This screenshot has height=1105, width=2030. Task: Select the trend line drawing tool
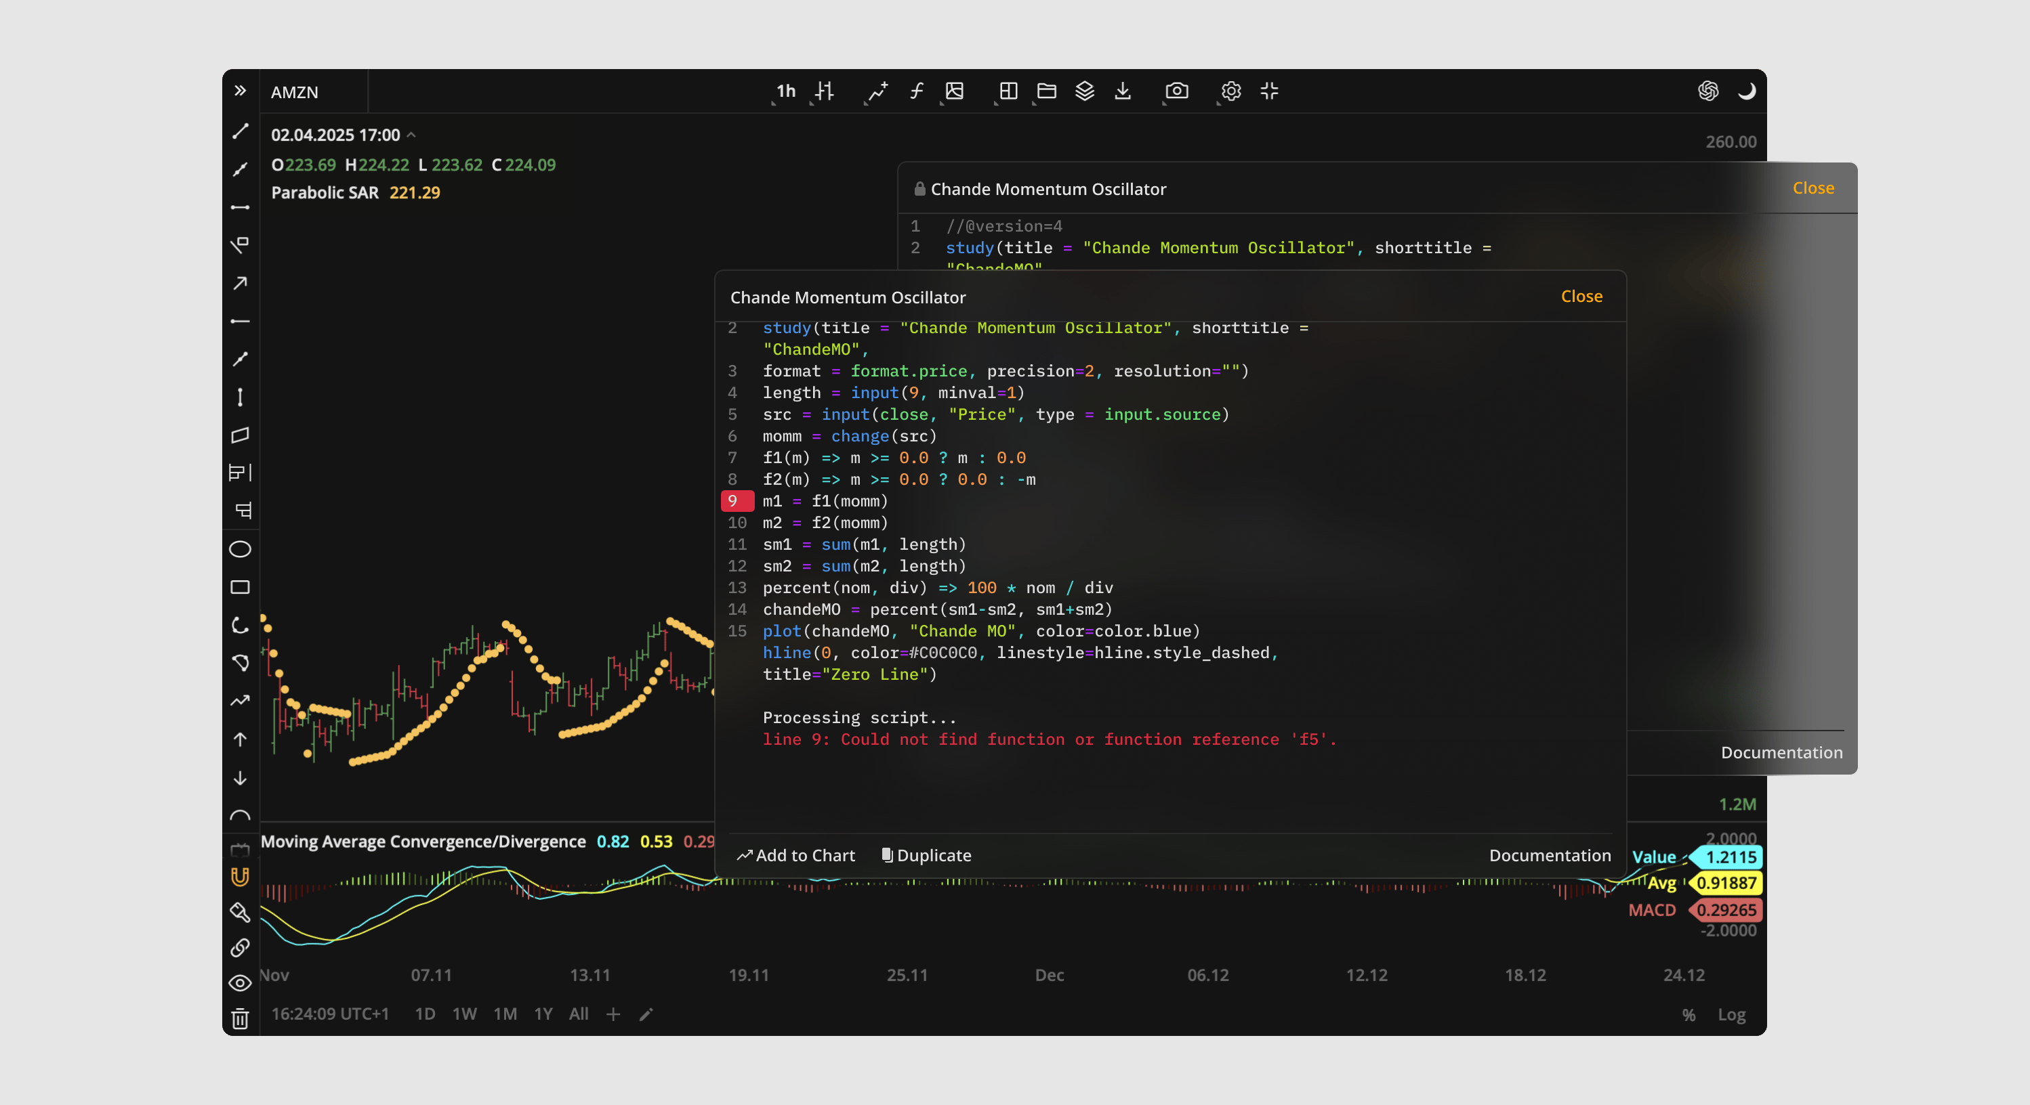point(241,131)
